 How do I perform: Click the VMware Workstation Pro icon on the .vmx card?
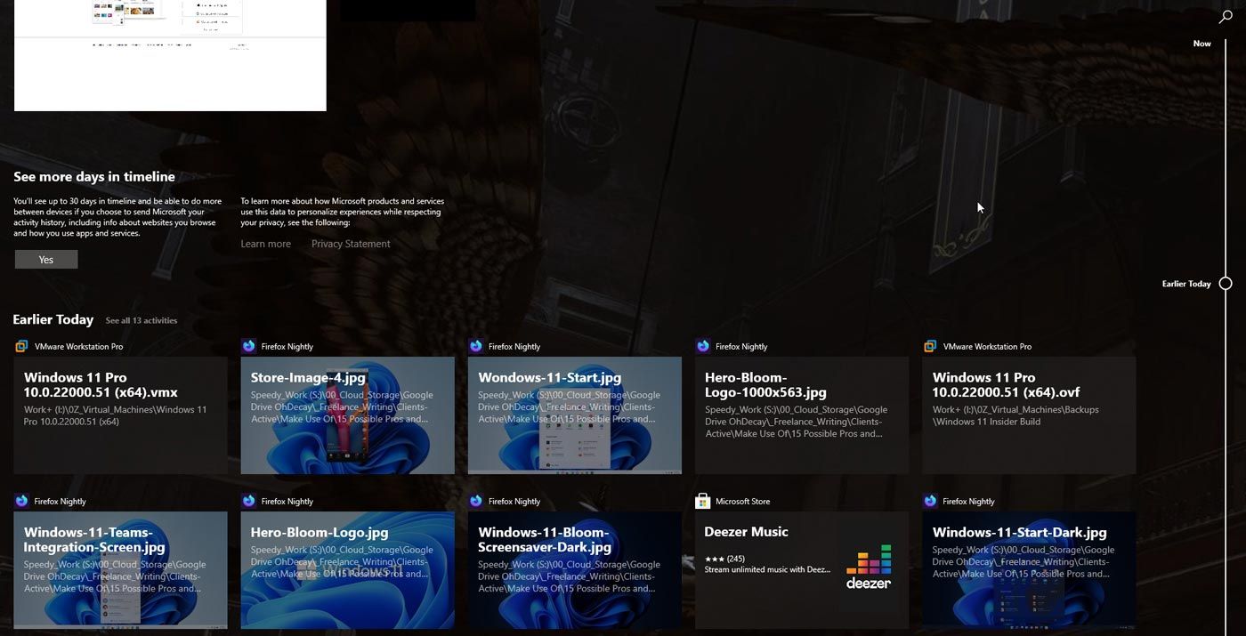(x=20, y=346)
